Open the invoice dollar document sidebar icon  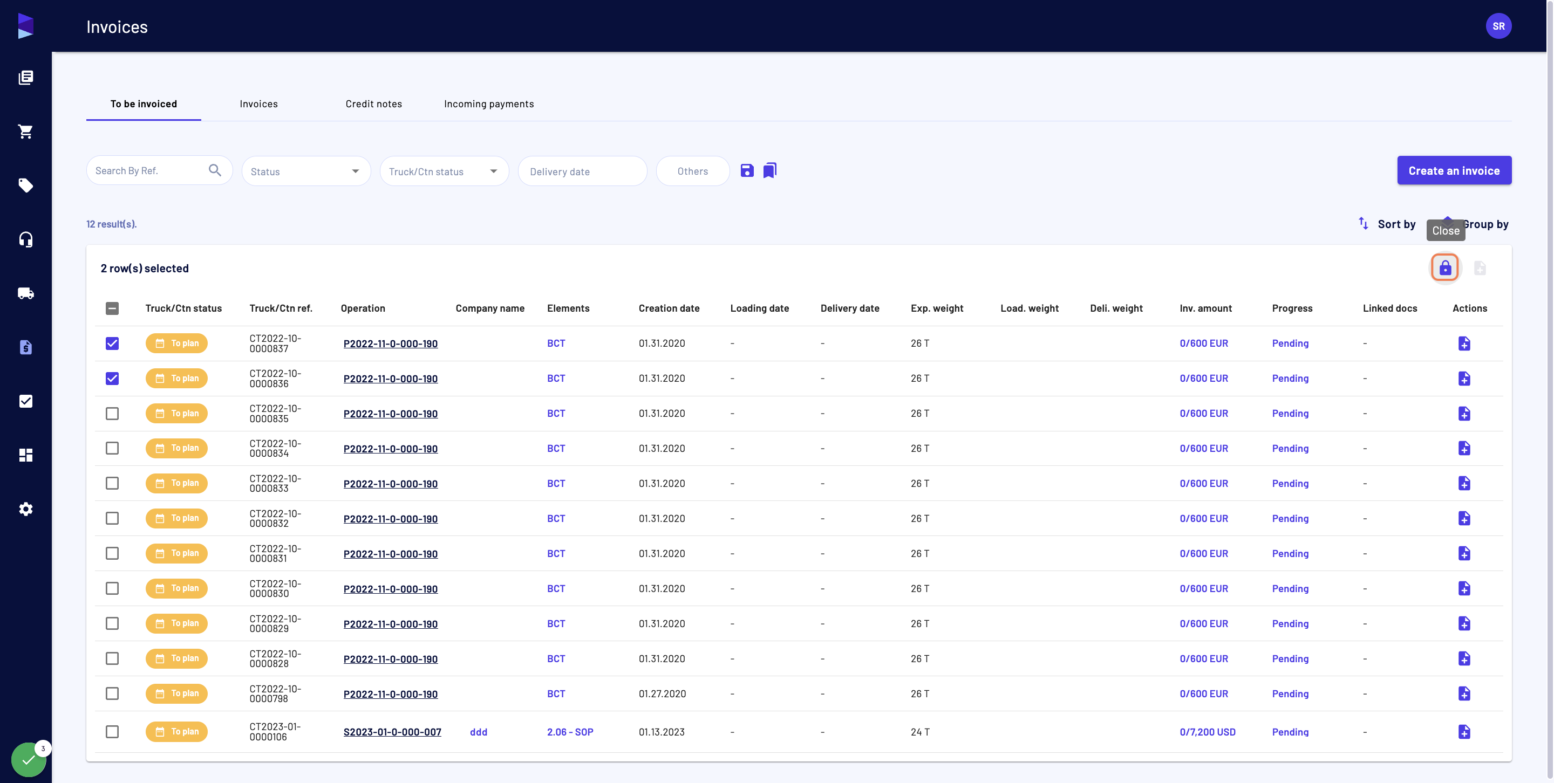(25, 347)
